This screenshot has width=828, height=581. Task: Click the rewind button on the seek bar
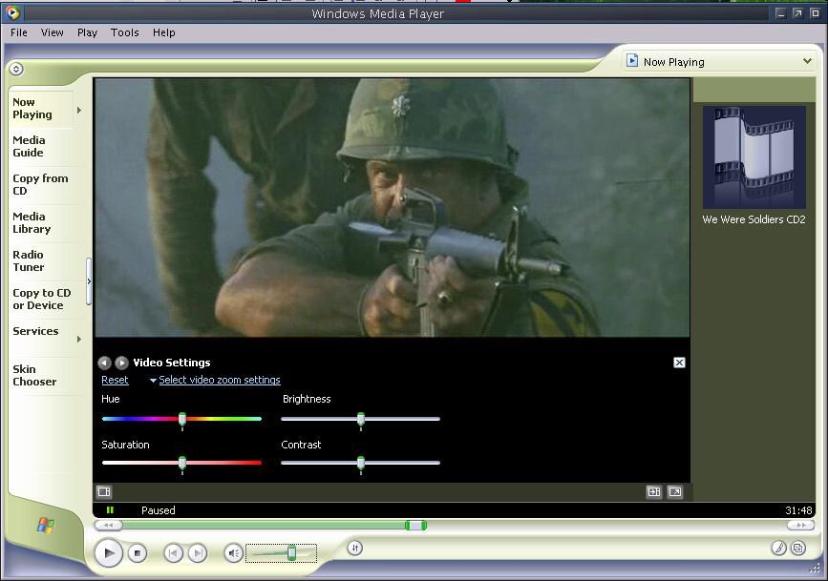pyautogui.click(x=108, y=525)
